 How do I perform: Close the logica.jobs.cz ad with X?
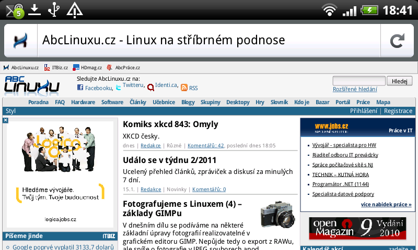click(x=5, y=120)
